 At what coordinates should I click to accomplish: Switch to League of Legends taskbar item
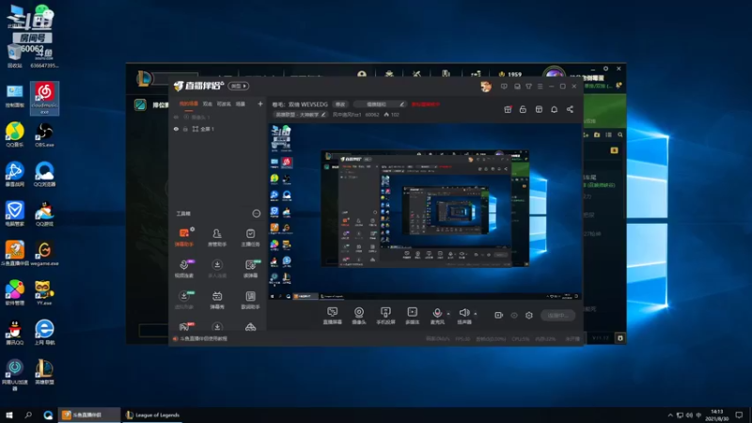[152, 415]
